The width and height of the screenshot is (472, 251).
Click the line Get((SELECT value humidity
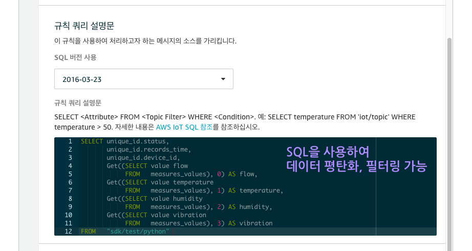click(x=155, y=199)
